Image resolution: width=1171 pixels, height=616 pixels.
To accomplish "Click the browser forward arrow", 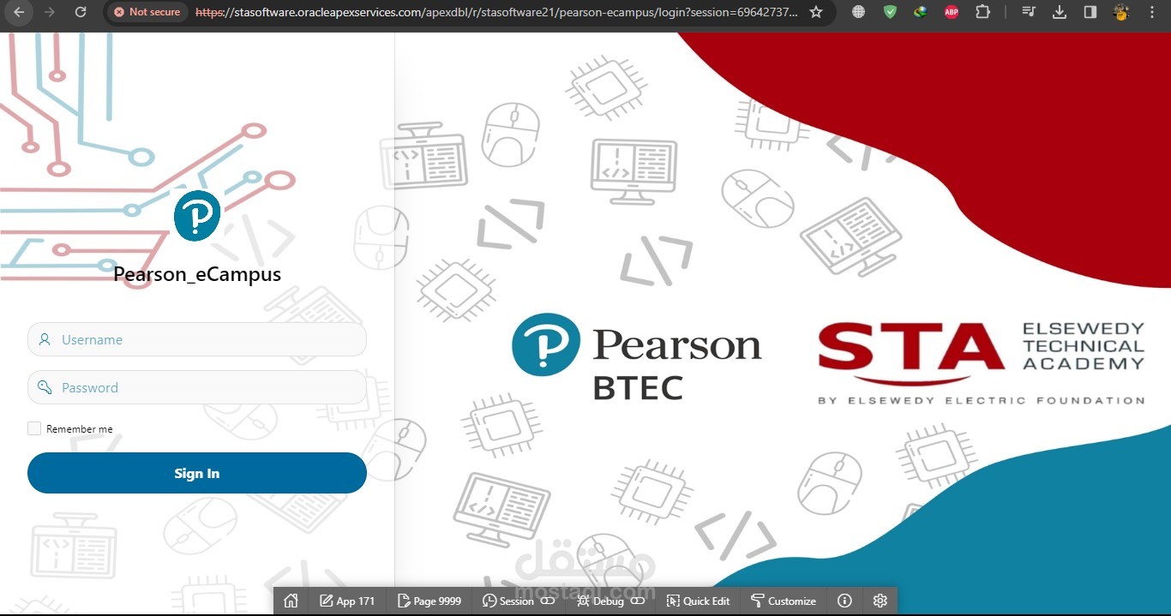I will click(50, 12).
